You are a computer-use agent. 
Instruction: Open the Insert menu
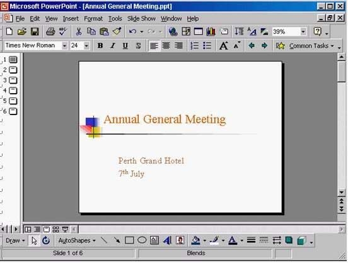coord(71,19)
